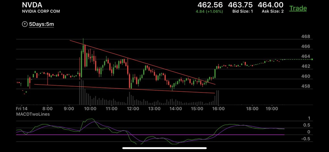
Task: Select the 13:00 time axis label
Action: pyautogui.click(x=154, y=109)
